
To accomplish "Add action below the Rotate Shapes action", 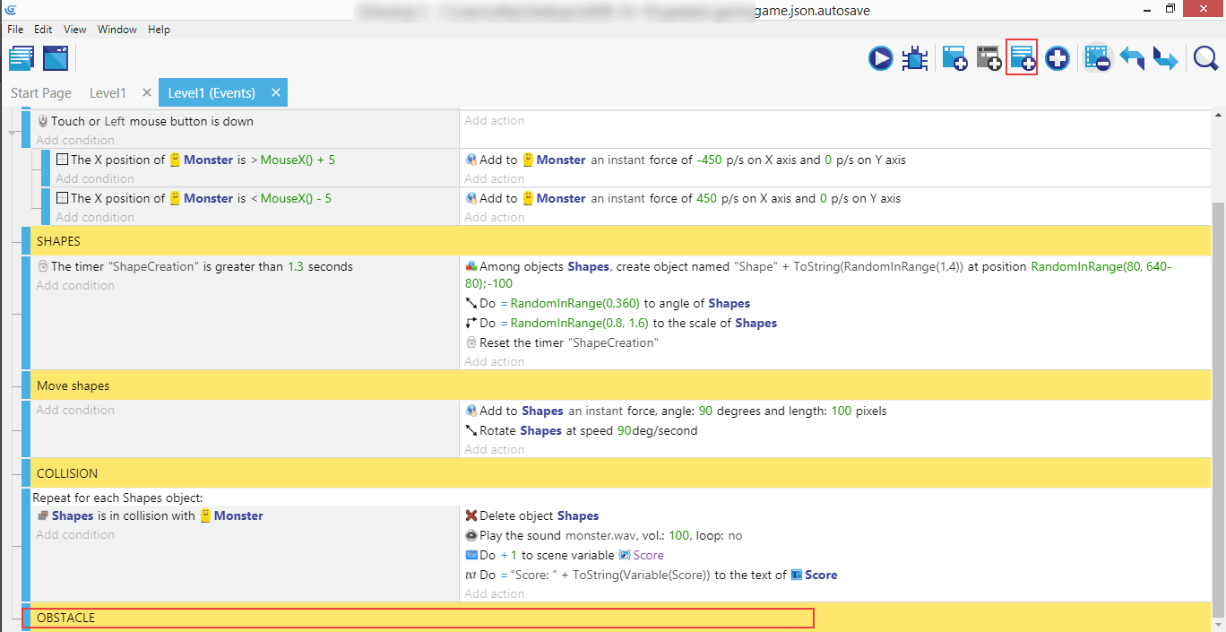I will (495, 450).
